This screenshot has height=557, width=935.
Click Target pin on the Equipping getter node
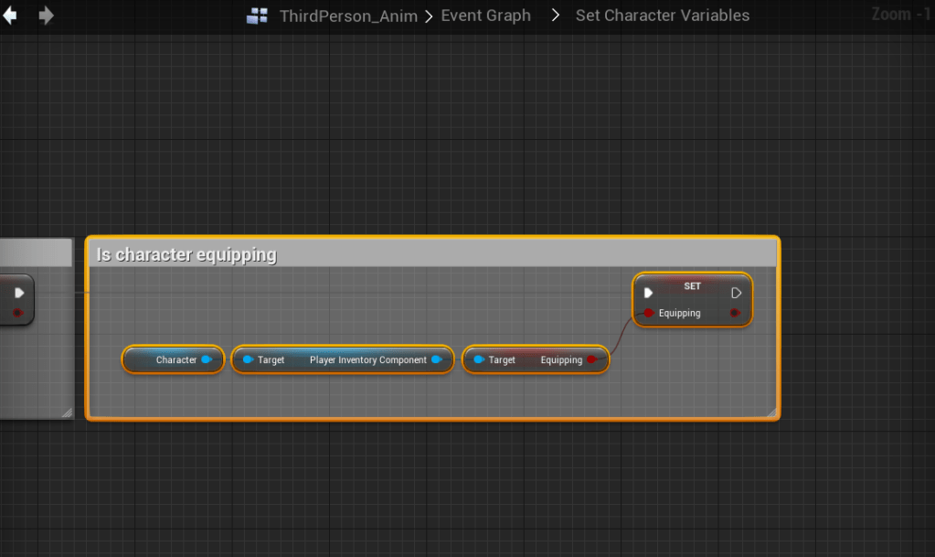point(478,359)
